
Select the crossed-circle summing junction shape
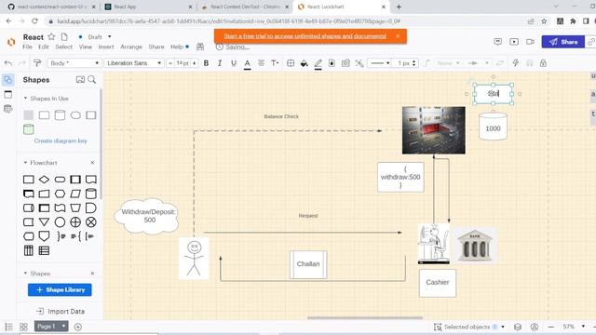(x=91, y=222)
